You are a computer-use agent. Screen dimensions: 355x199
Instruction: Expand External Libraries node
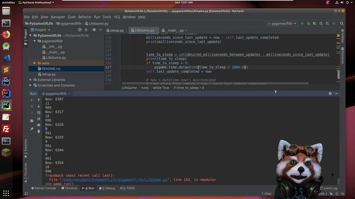point(31,80)
